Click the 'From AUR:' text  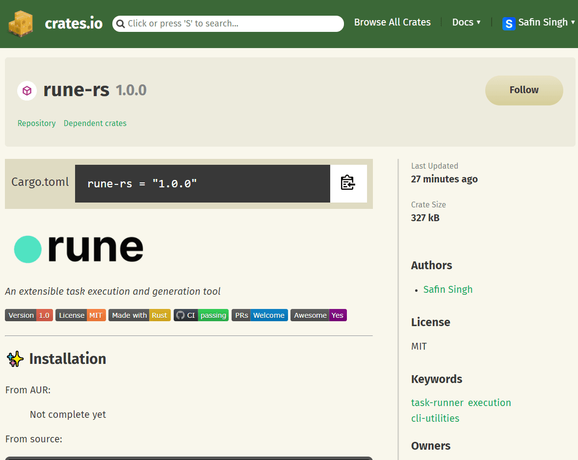click(28, 390)
